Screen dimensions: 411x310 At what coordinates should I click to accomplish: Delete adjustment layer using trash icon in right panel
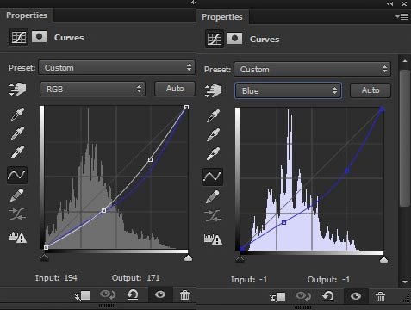coord(380,296)
